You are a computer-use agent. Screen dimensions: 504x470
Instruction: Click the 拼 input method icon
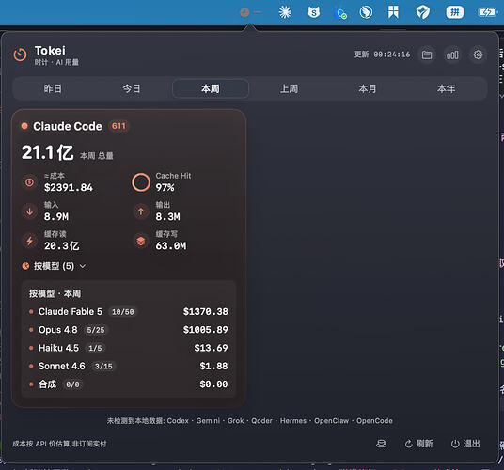[454, 12]
